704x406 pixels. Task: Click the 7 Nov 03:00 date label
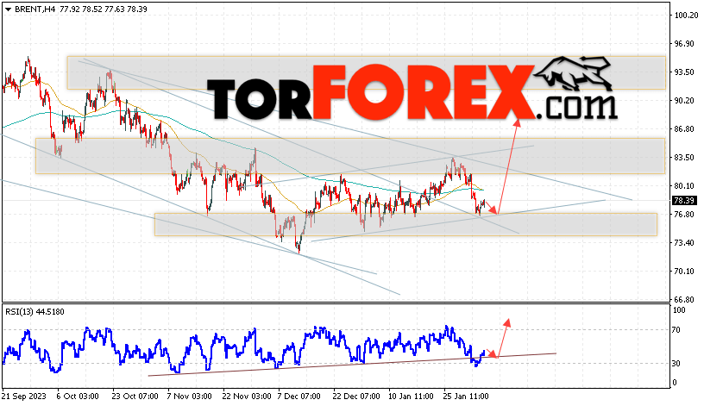tap(189, 397)
